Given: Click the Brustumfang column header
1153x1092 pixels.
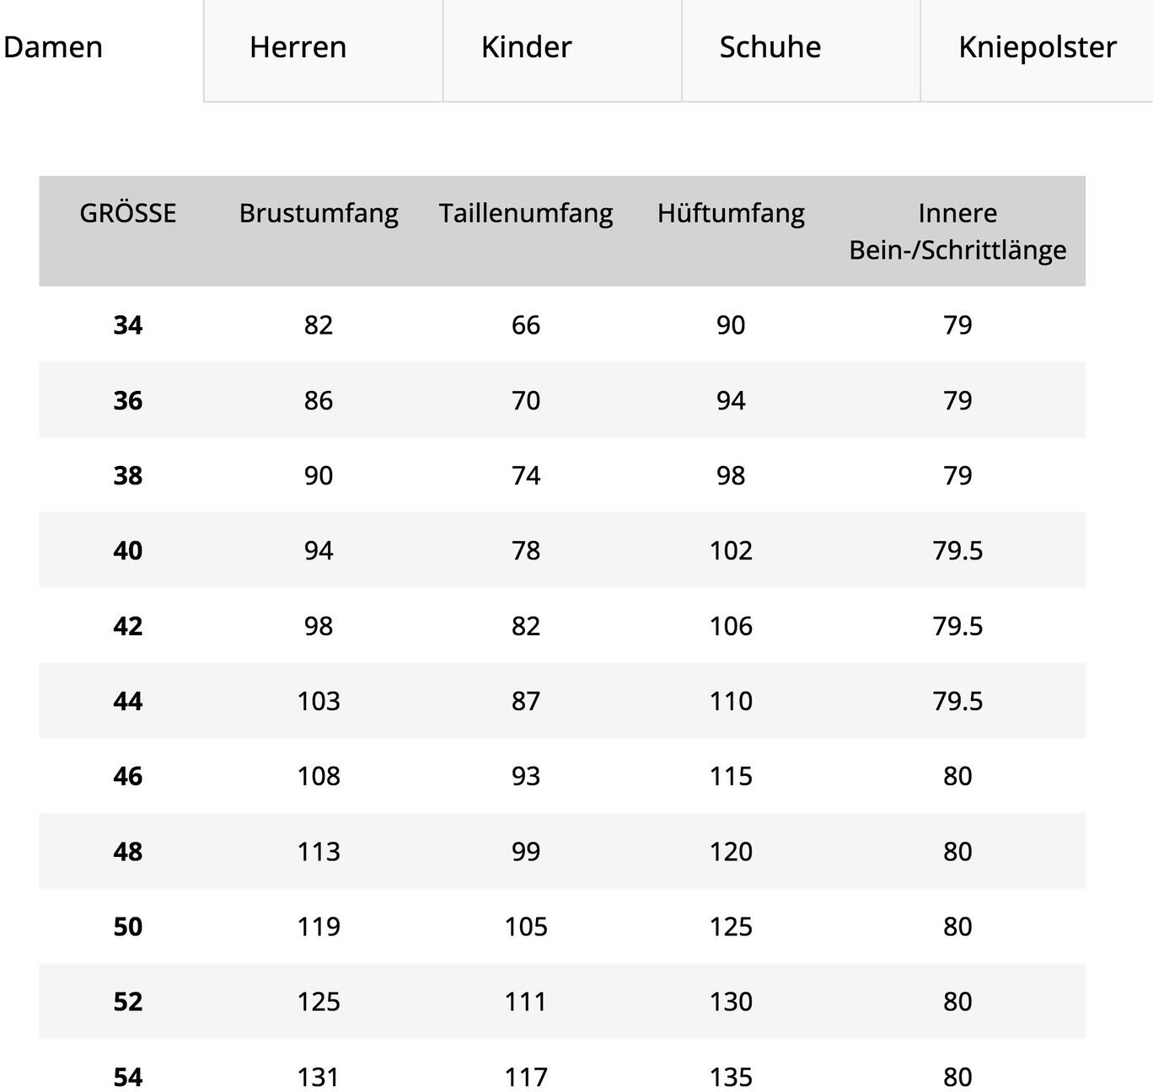Looking at the screenshot, I should 319,213.
